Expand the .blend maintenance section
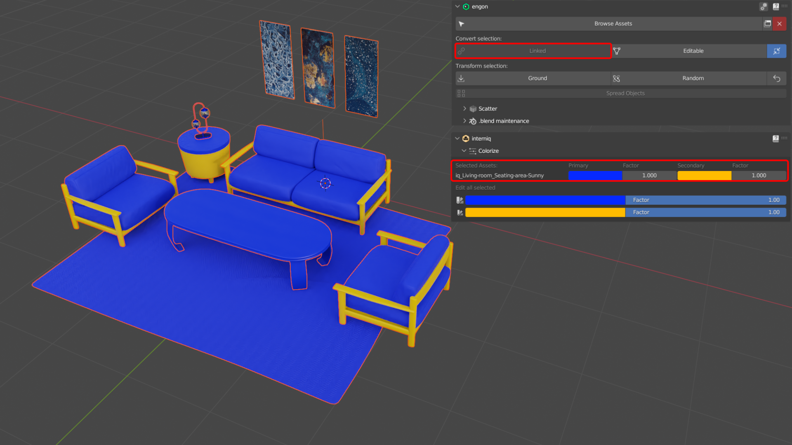Screen dimensions: 792x445 465,121
